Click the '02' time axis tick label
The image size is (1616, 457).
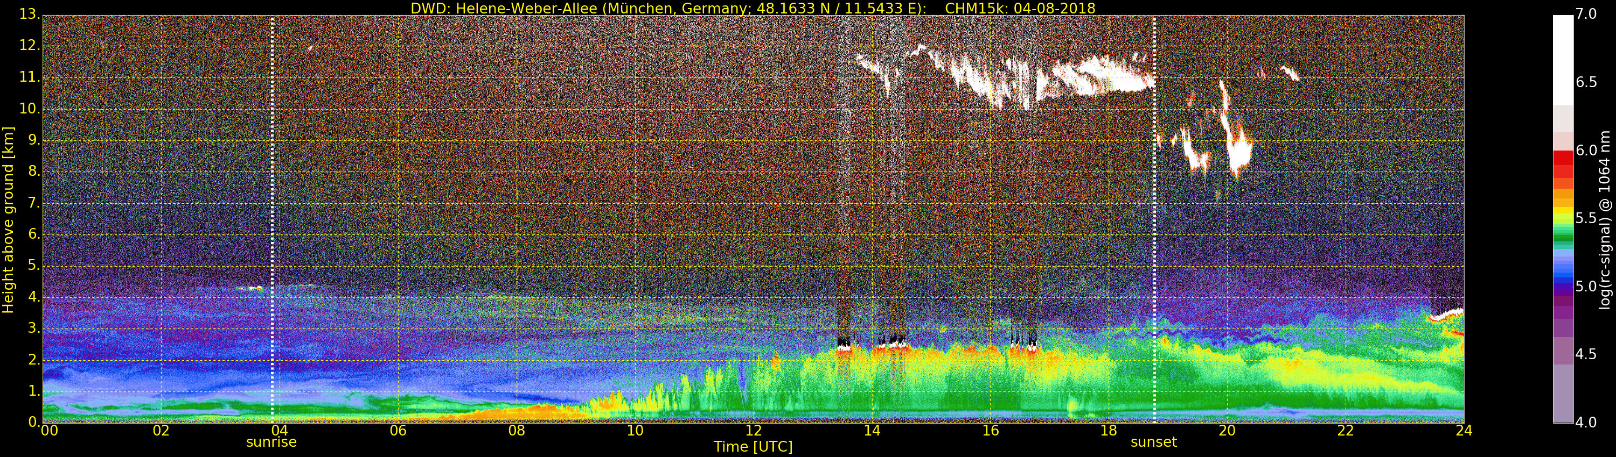(161, 431)
